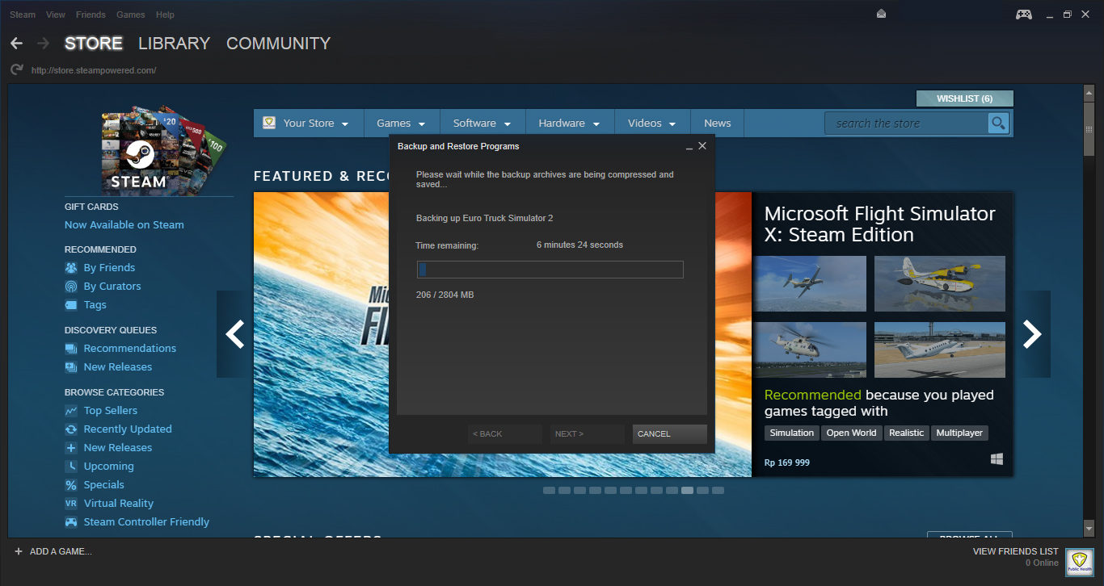This screenshot has width=1104, height=586.
Task: Click the Top Sellers icon
Action: (71, 411)
